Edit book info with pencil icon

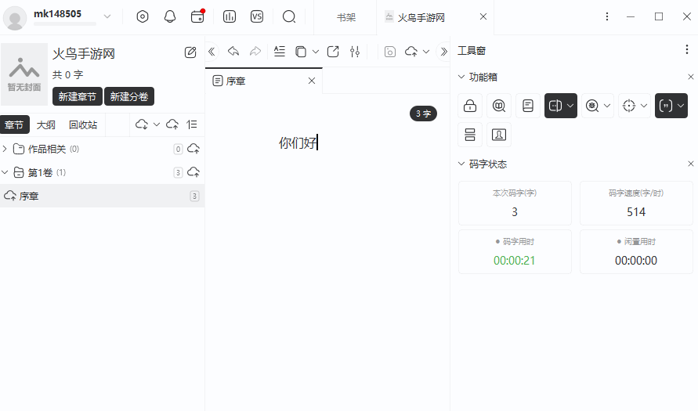pyautogui.click(x=190, y=52)
